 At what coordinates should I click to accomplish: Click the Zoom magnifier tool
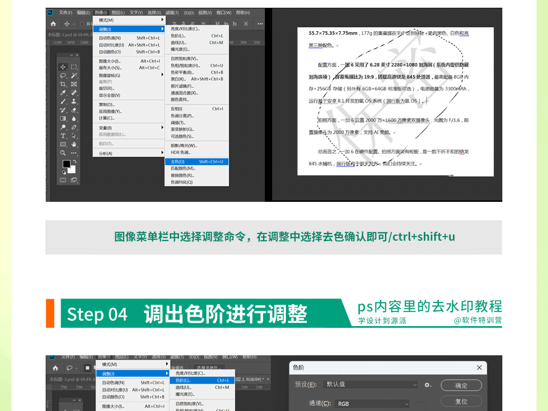tap(63, 153)
